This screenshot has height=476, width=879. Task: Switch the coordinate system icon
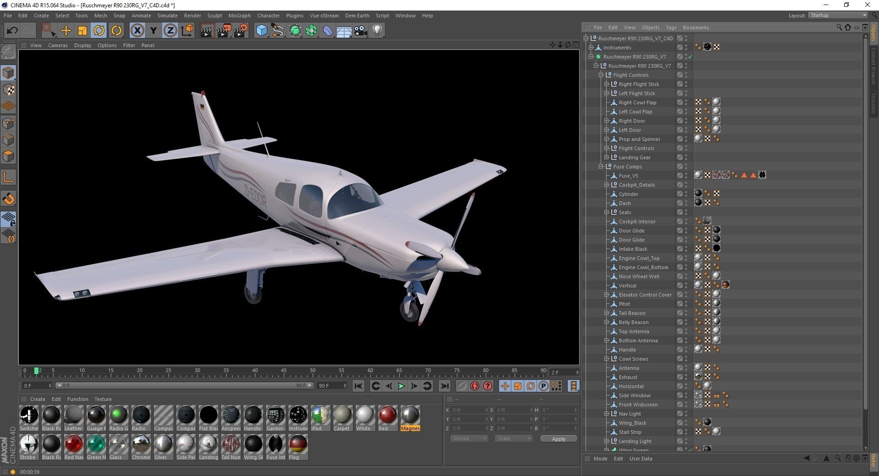(187, 31)
